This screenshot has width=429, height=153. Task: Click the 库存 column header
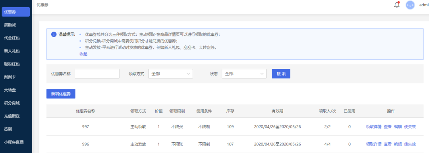point(230,111)
